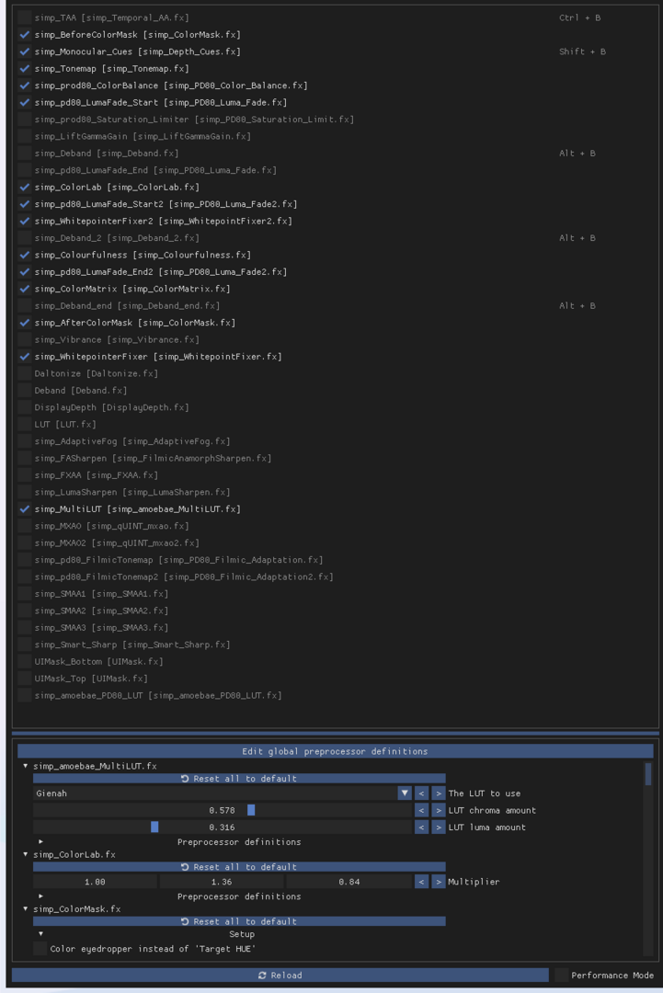Expand ColorLab Preprocessor definitions
The height and width of the screenshot is (993, 663).
[40, 896]
